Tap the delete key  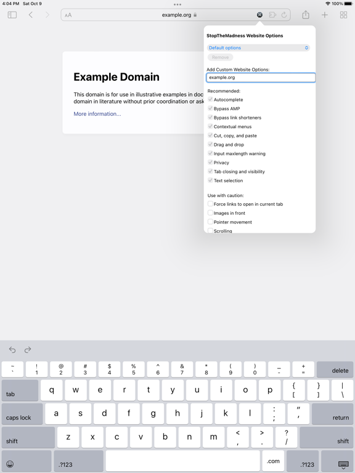coord(335,370)
